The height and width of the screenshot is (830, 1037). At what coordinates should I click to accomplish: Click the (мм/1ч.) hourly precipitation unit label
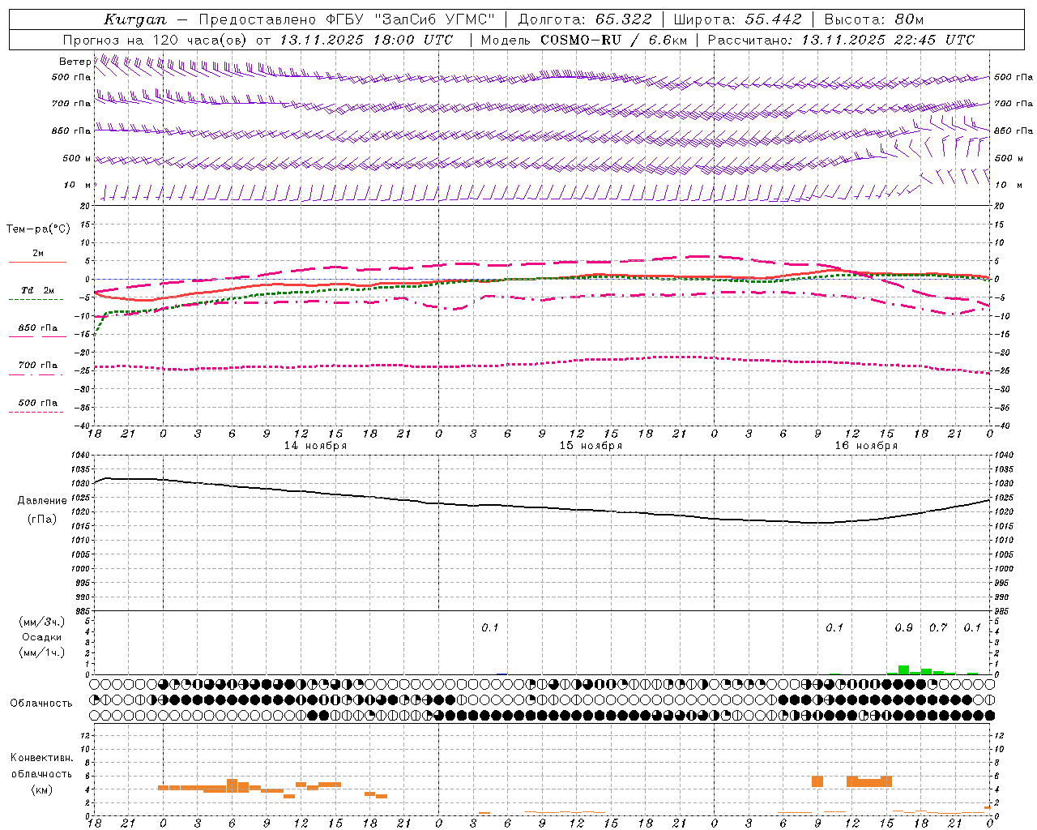tap(42, 652)
